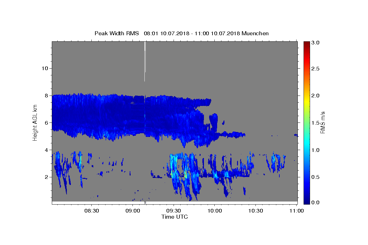
Task: Click the 10:00 time tick label
Action: coord(214,211)
